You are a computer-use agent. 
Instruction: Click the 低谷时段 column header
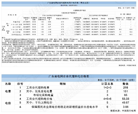(111, 19)
